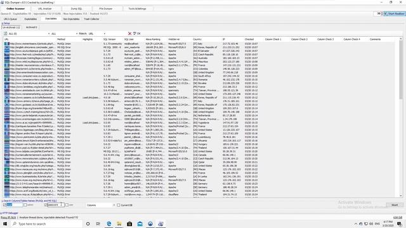
Task: Open Microsoft Store from the taskbar
Action: pyautogui.click(x=129, y=224)
